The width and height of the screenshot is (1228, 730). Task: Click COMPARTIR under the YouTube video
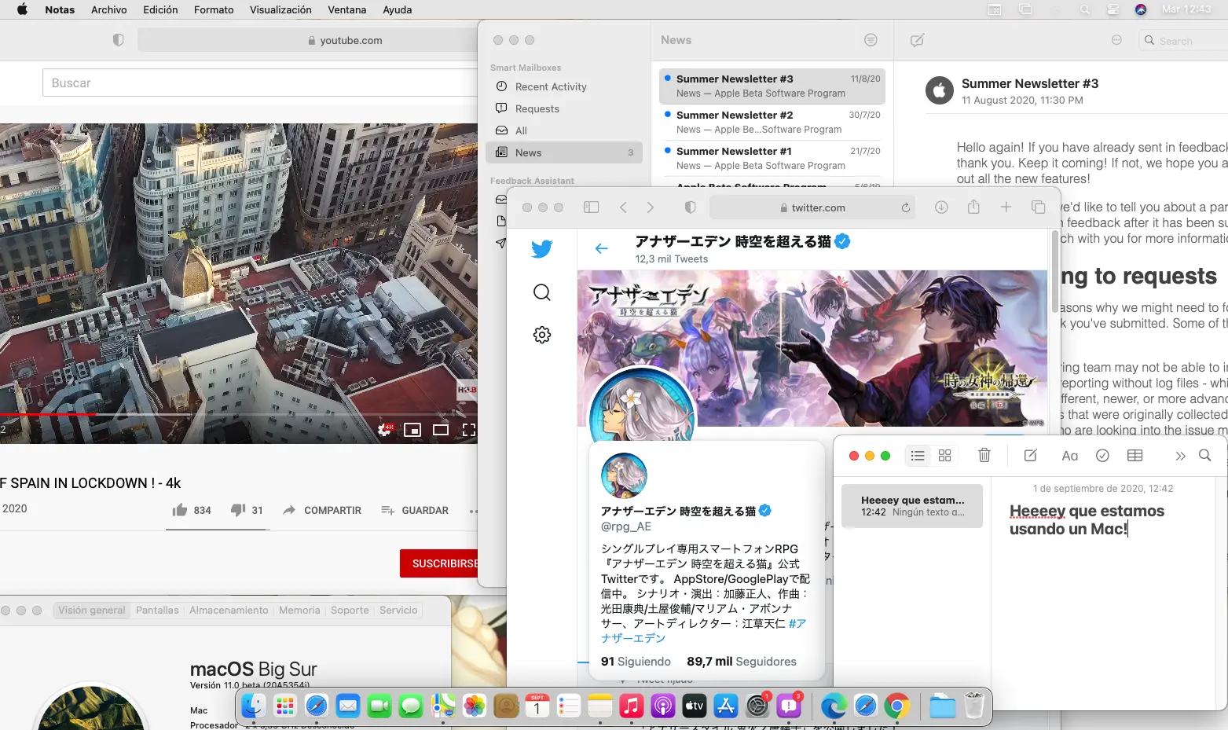pyautogui.click(x=322, y=510)
